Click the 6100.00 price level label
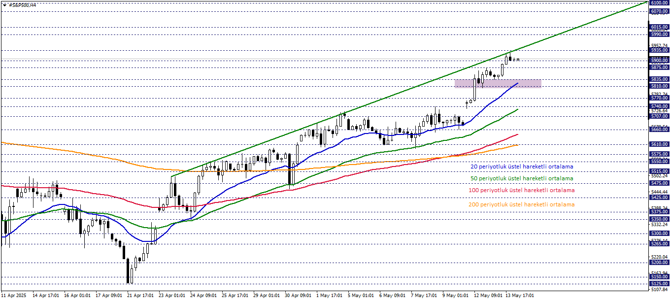The height and width of the screenshot is (301, 671). [x=659, y=3]
